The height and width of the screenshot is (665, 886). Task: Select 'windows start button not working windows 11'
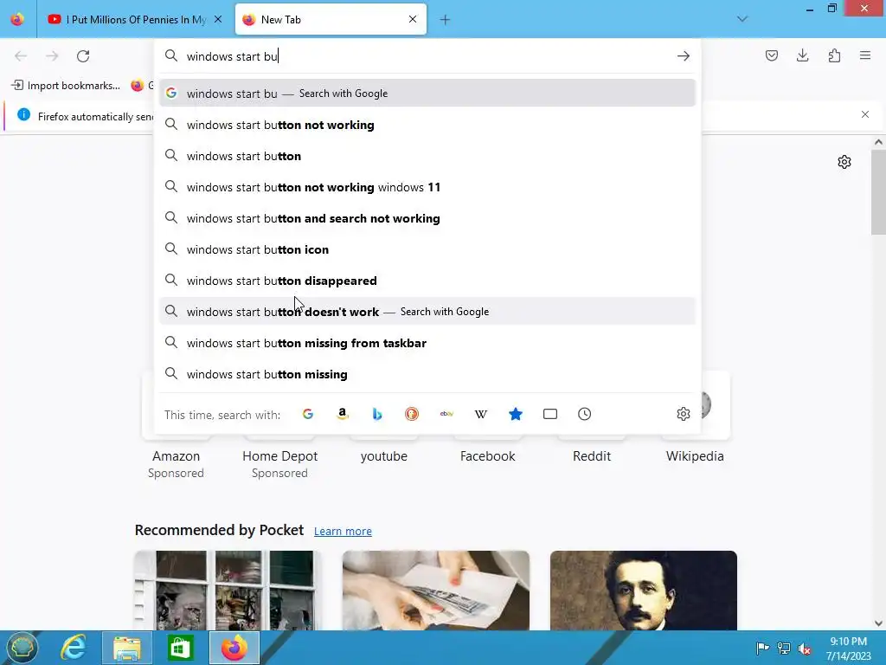point(427,187)
